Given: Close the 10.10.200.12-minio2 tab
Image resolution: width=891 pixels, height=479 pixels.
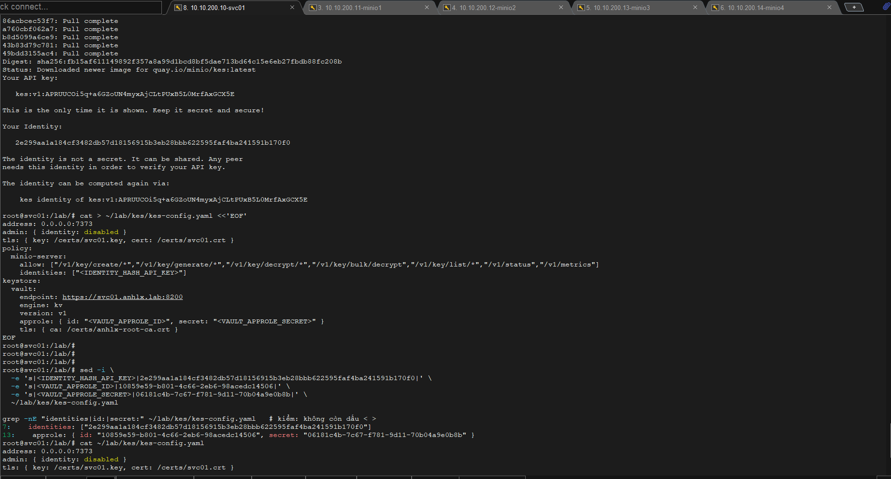Looking at the screenshot, I should (x=561, y=7).
